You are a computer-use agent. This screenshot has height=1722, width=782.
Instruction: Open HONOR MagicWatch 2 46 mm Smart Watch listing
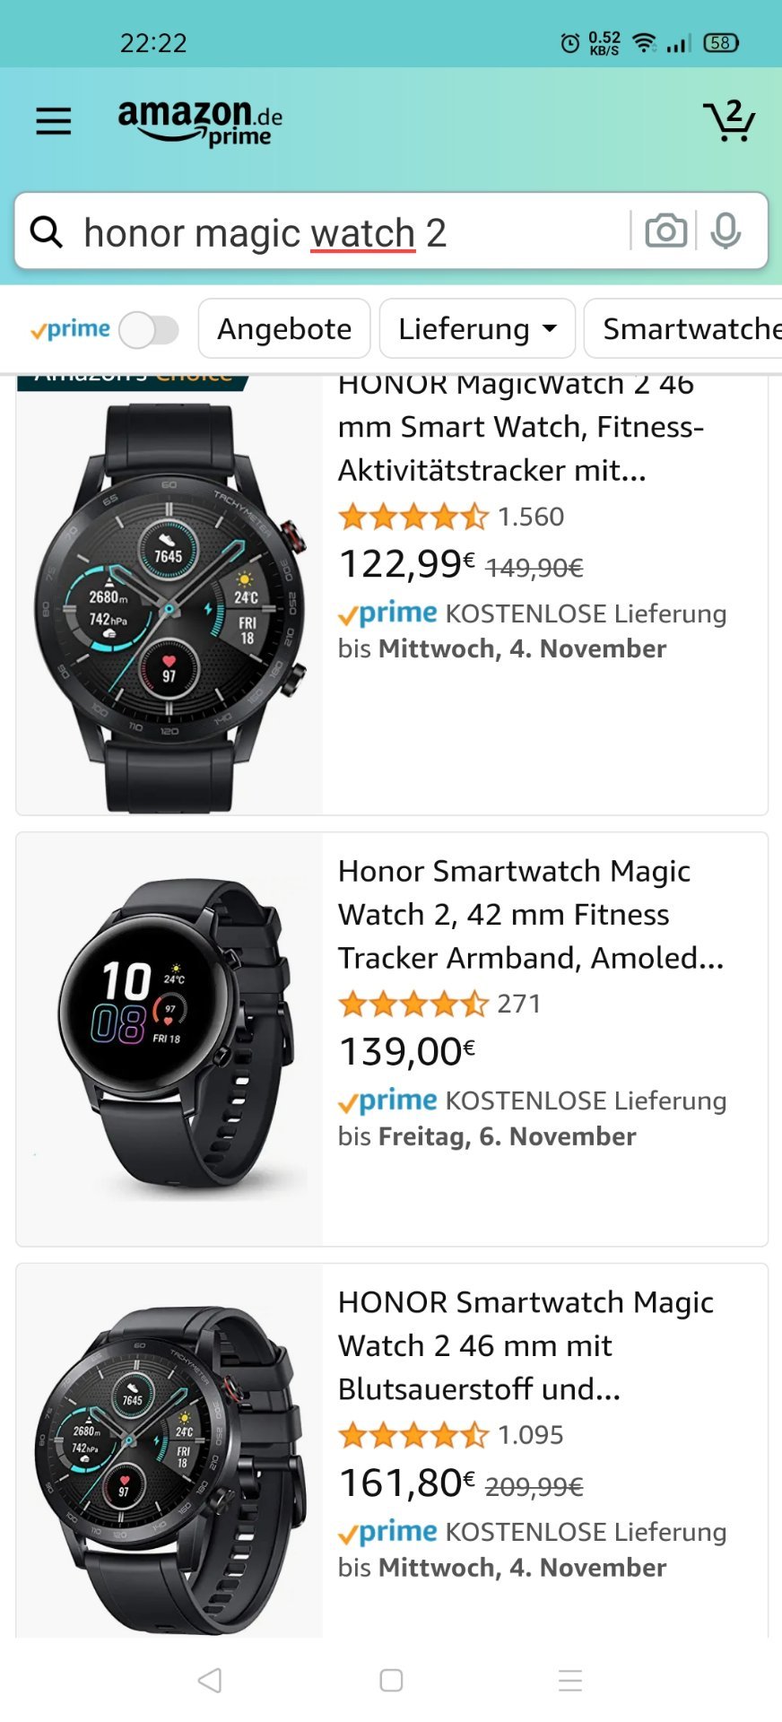tap(521, 427)
